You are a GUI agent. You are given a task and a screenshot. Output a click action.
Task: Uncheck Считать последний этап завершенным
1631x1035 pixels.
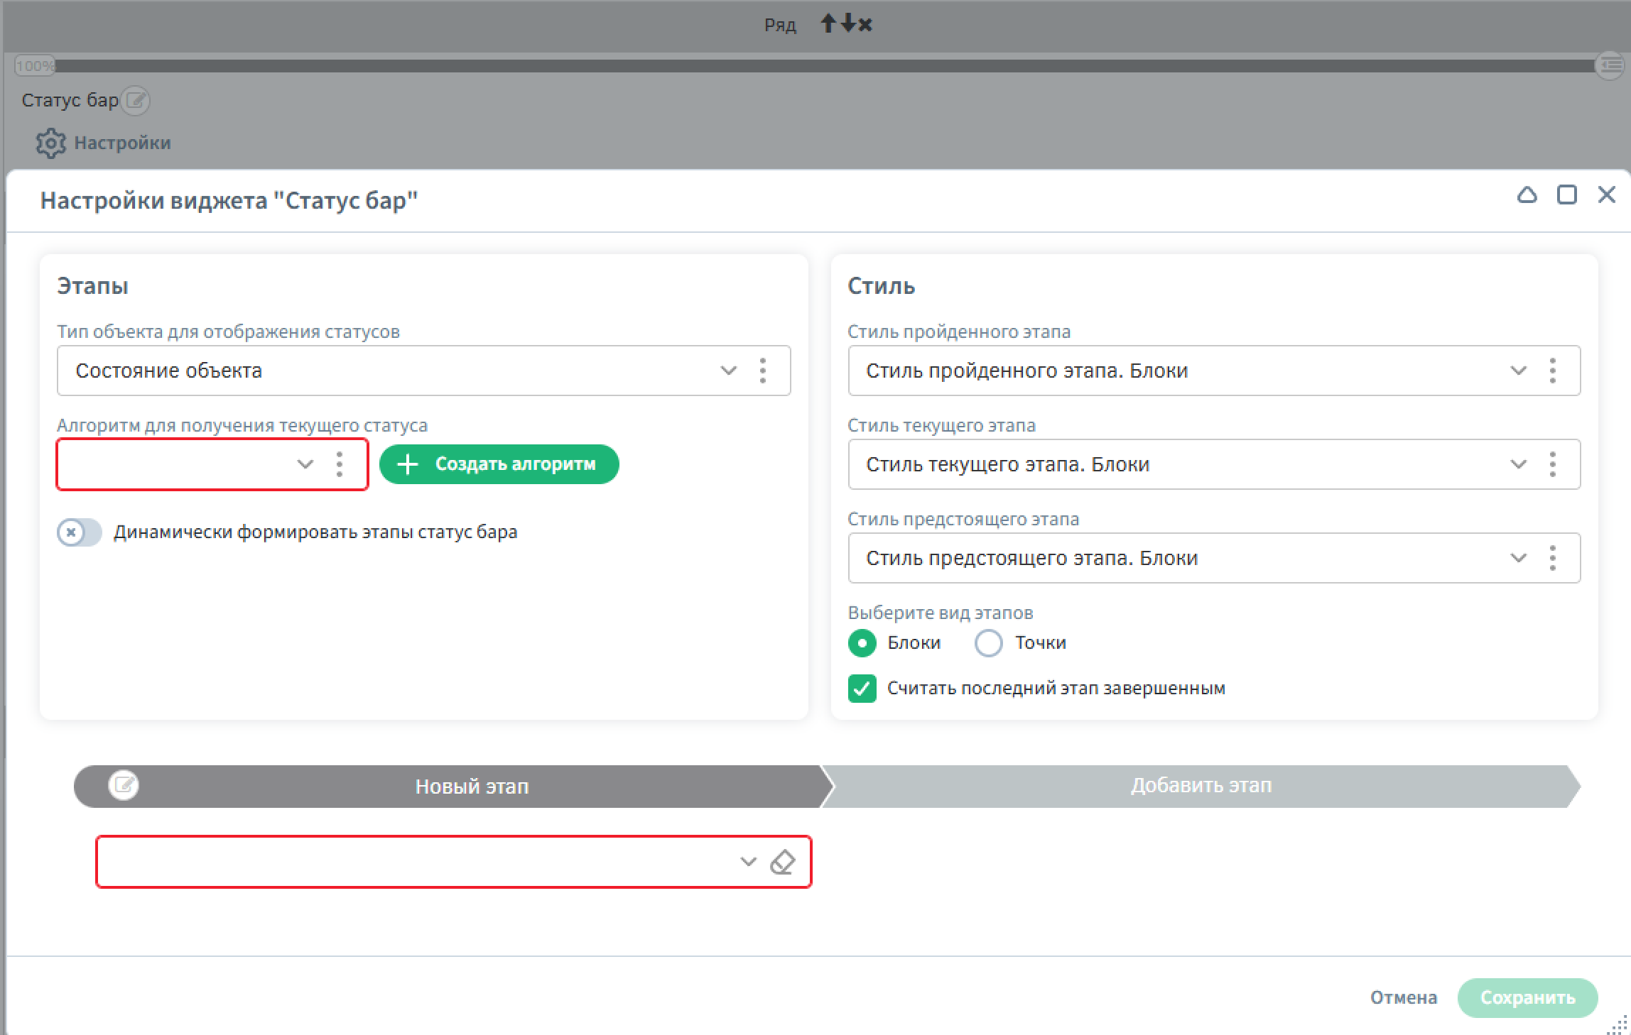[862, 689]
